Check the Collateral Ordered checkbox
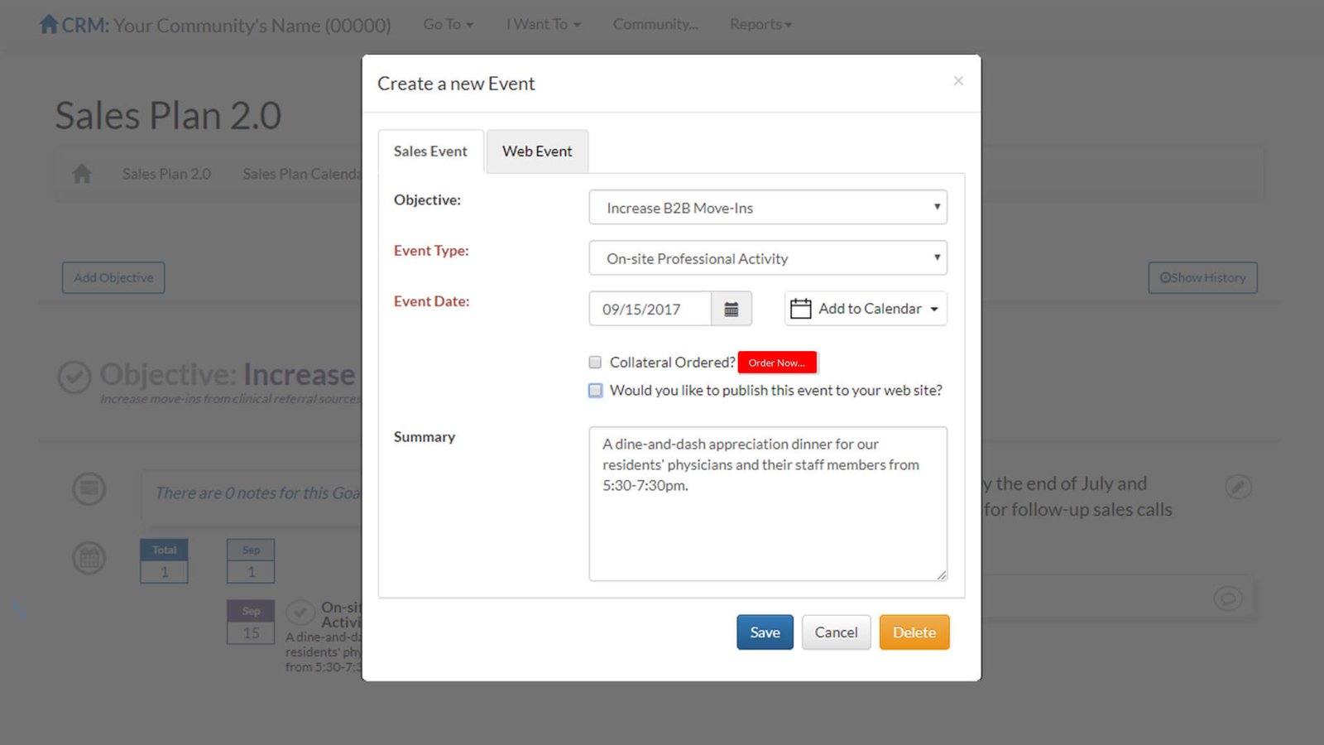Image resolution: width=1324 pixels, height=745 pixels. click(x=595, y=363)
